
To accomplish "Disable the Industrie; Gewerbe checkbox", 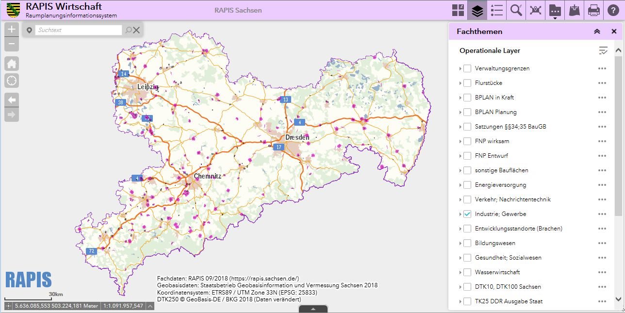I will pos(467,214).
